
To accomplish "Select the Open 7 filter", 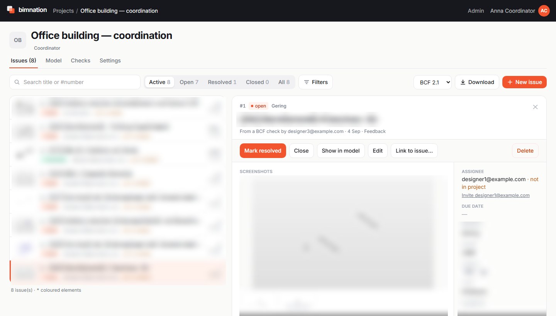I will point(189,82).
